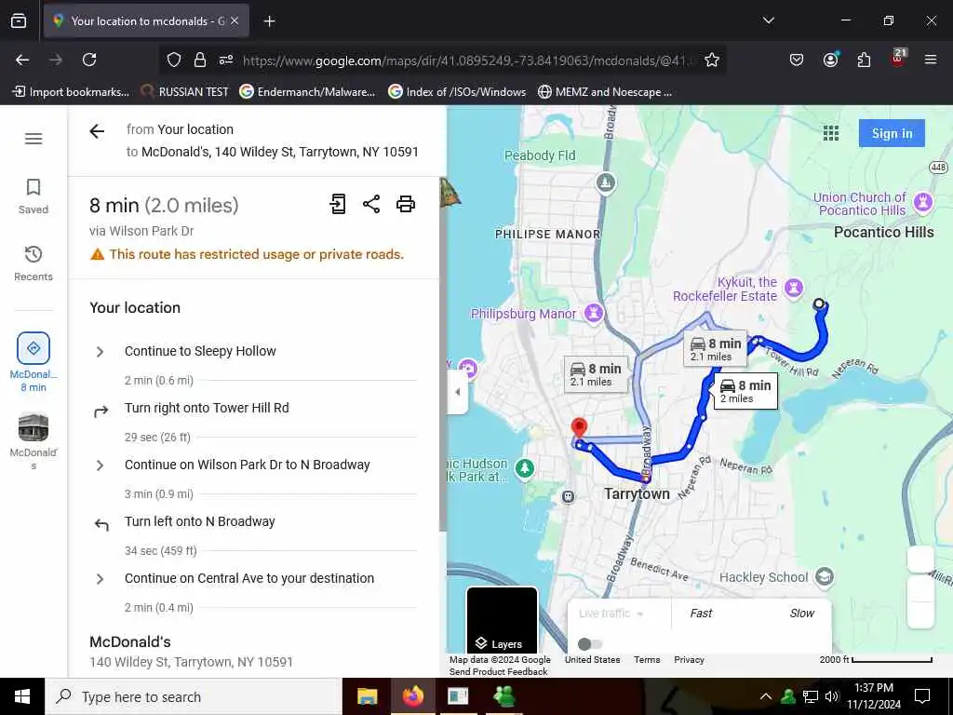The width and height of the screenshot is (953, 715).
Task: Click the Philipsburg Manor marker
Action: pos(594,313)
